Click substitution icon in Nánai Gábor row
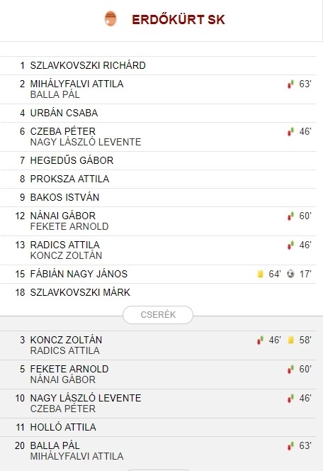Image resolution: width=323 pixels, height=471 pixels. (290, 216)
